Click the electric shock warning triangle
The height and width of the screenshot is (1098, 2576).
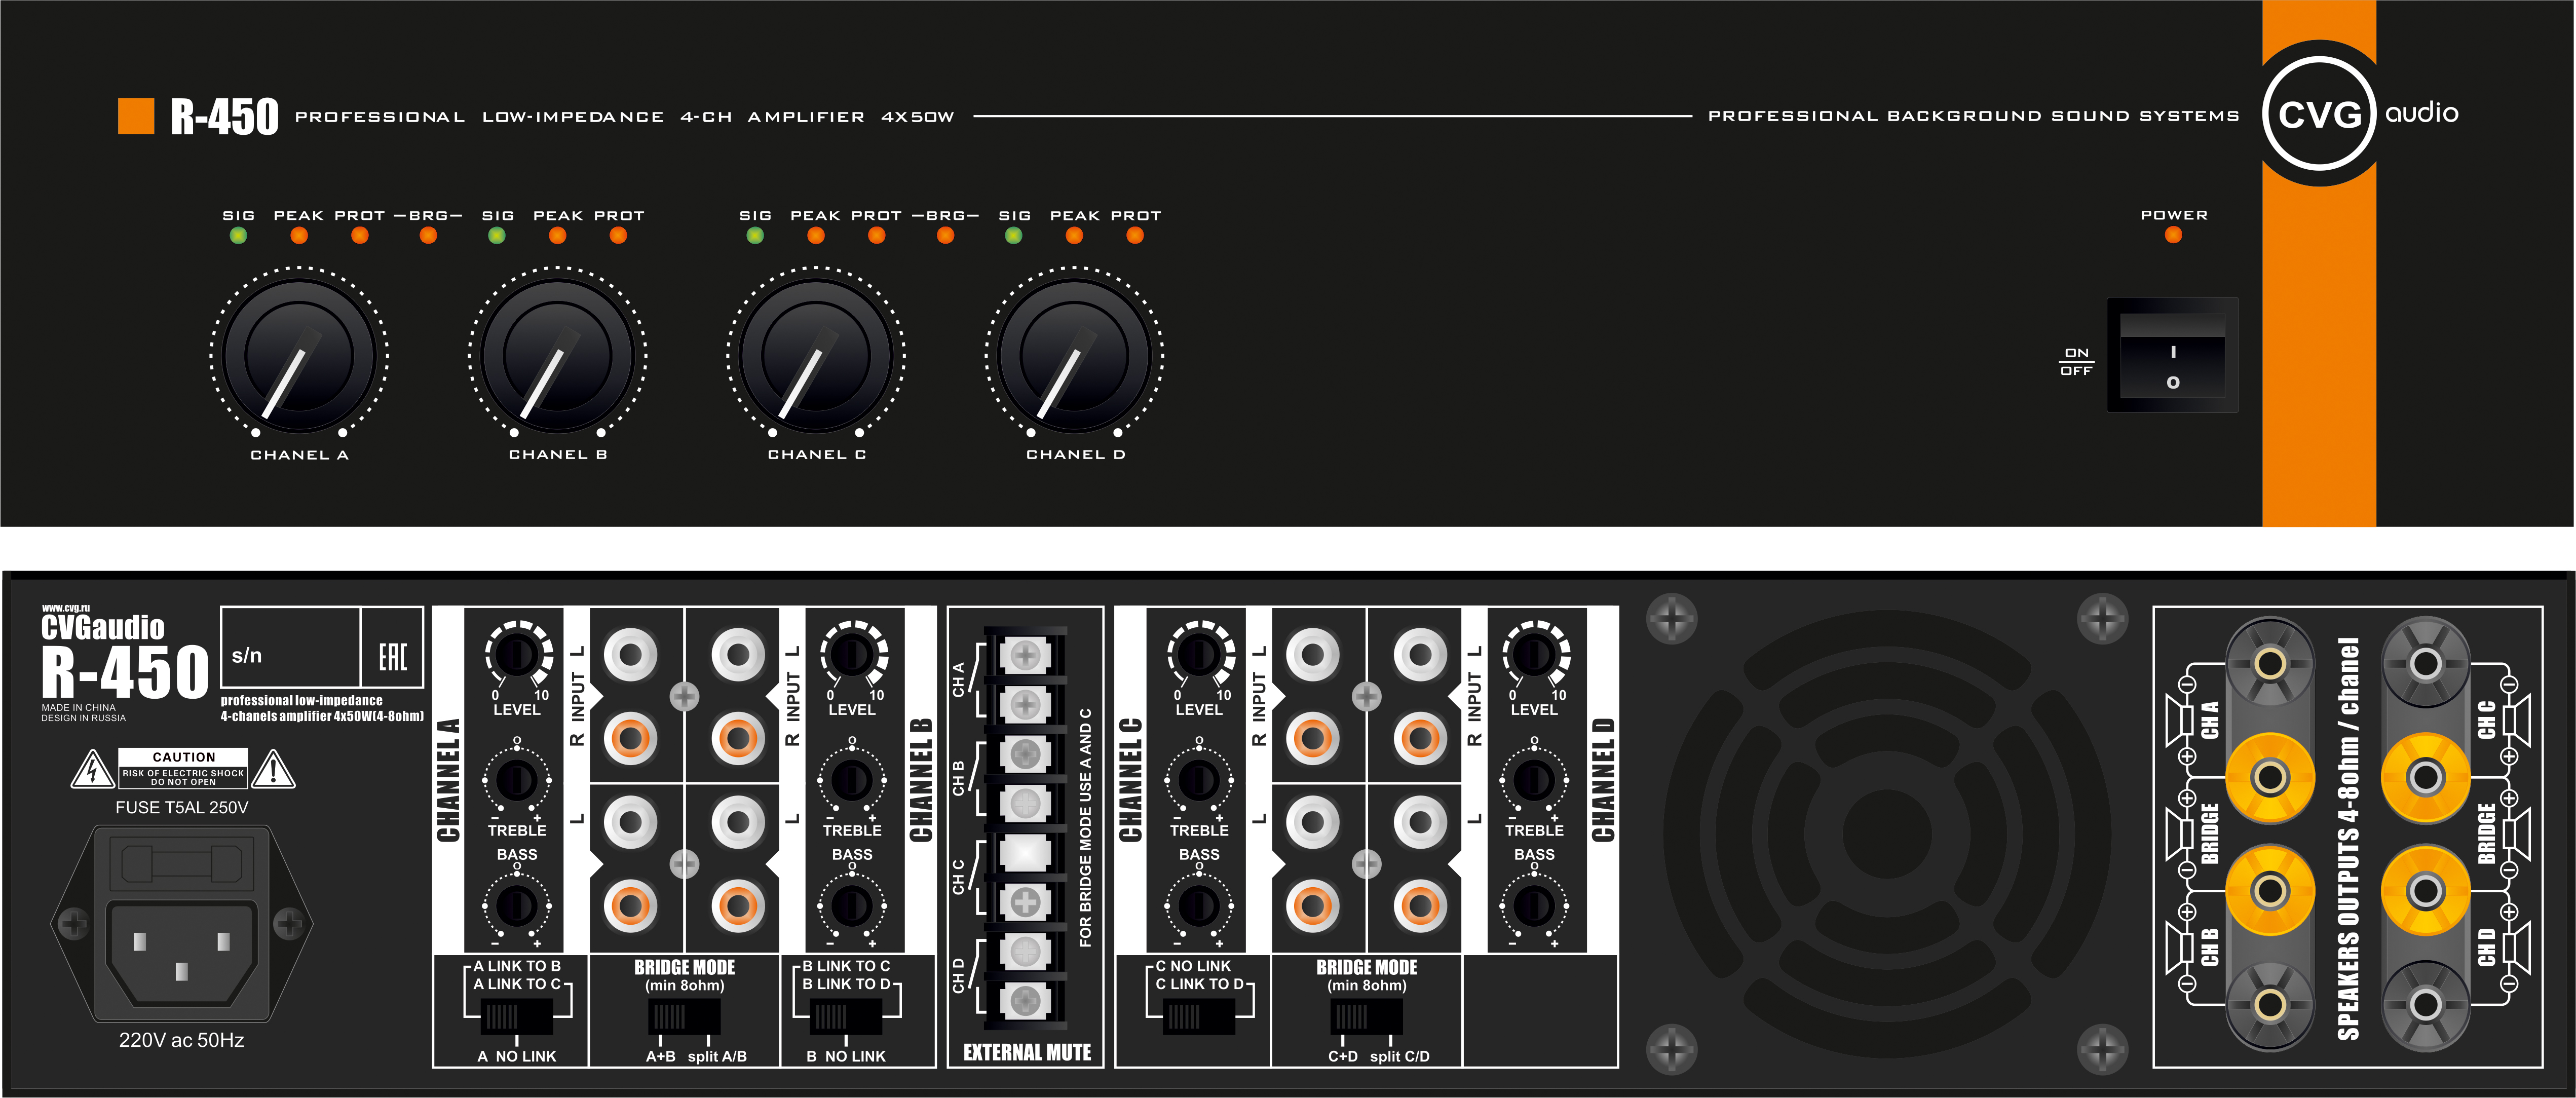[93, 770]
